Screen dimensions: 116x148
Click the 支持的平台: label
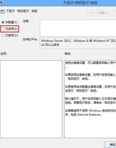click(30, 39)
